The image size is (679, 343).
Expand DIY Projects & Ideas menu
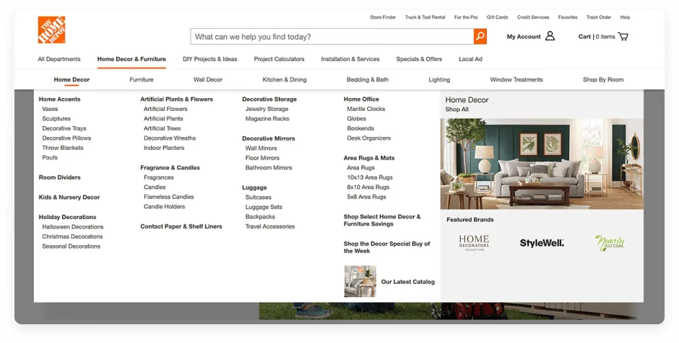tap(209, 59)
